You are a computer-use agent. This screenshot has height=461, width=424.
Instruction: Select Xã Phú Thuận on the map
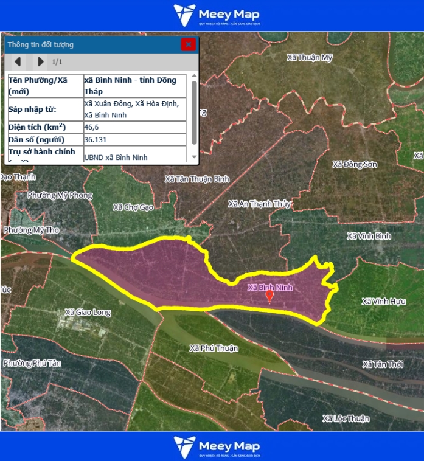pyautogui.click(x=214, y=348)
